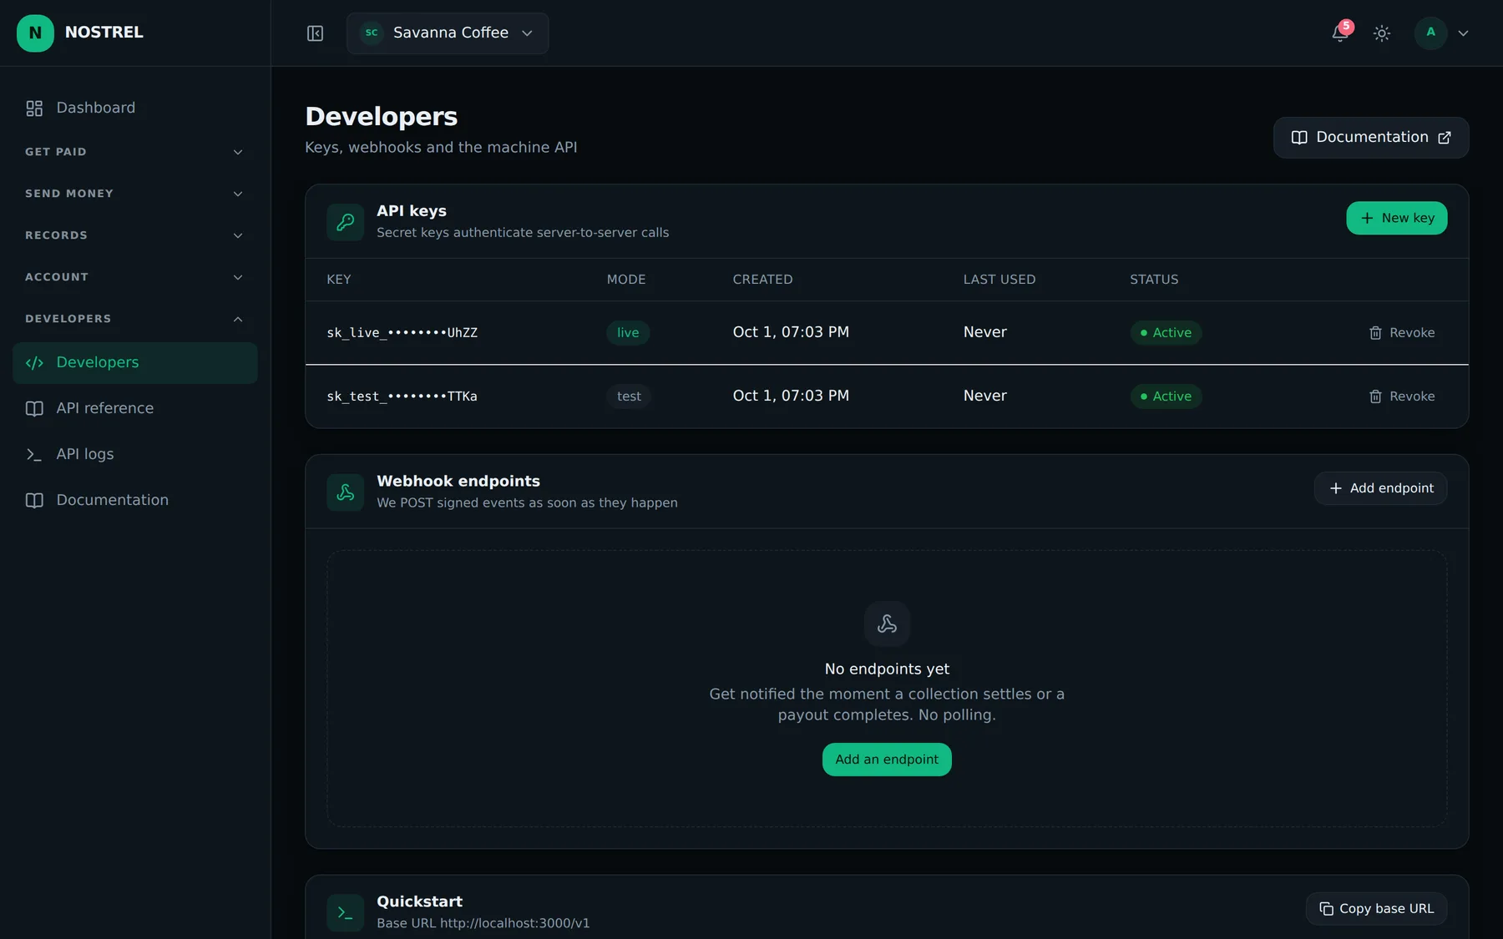Click the webhook icon above No endpoints yet
The image size is (1503, 939).
[887, 623]
